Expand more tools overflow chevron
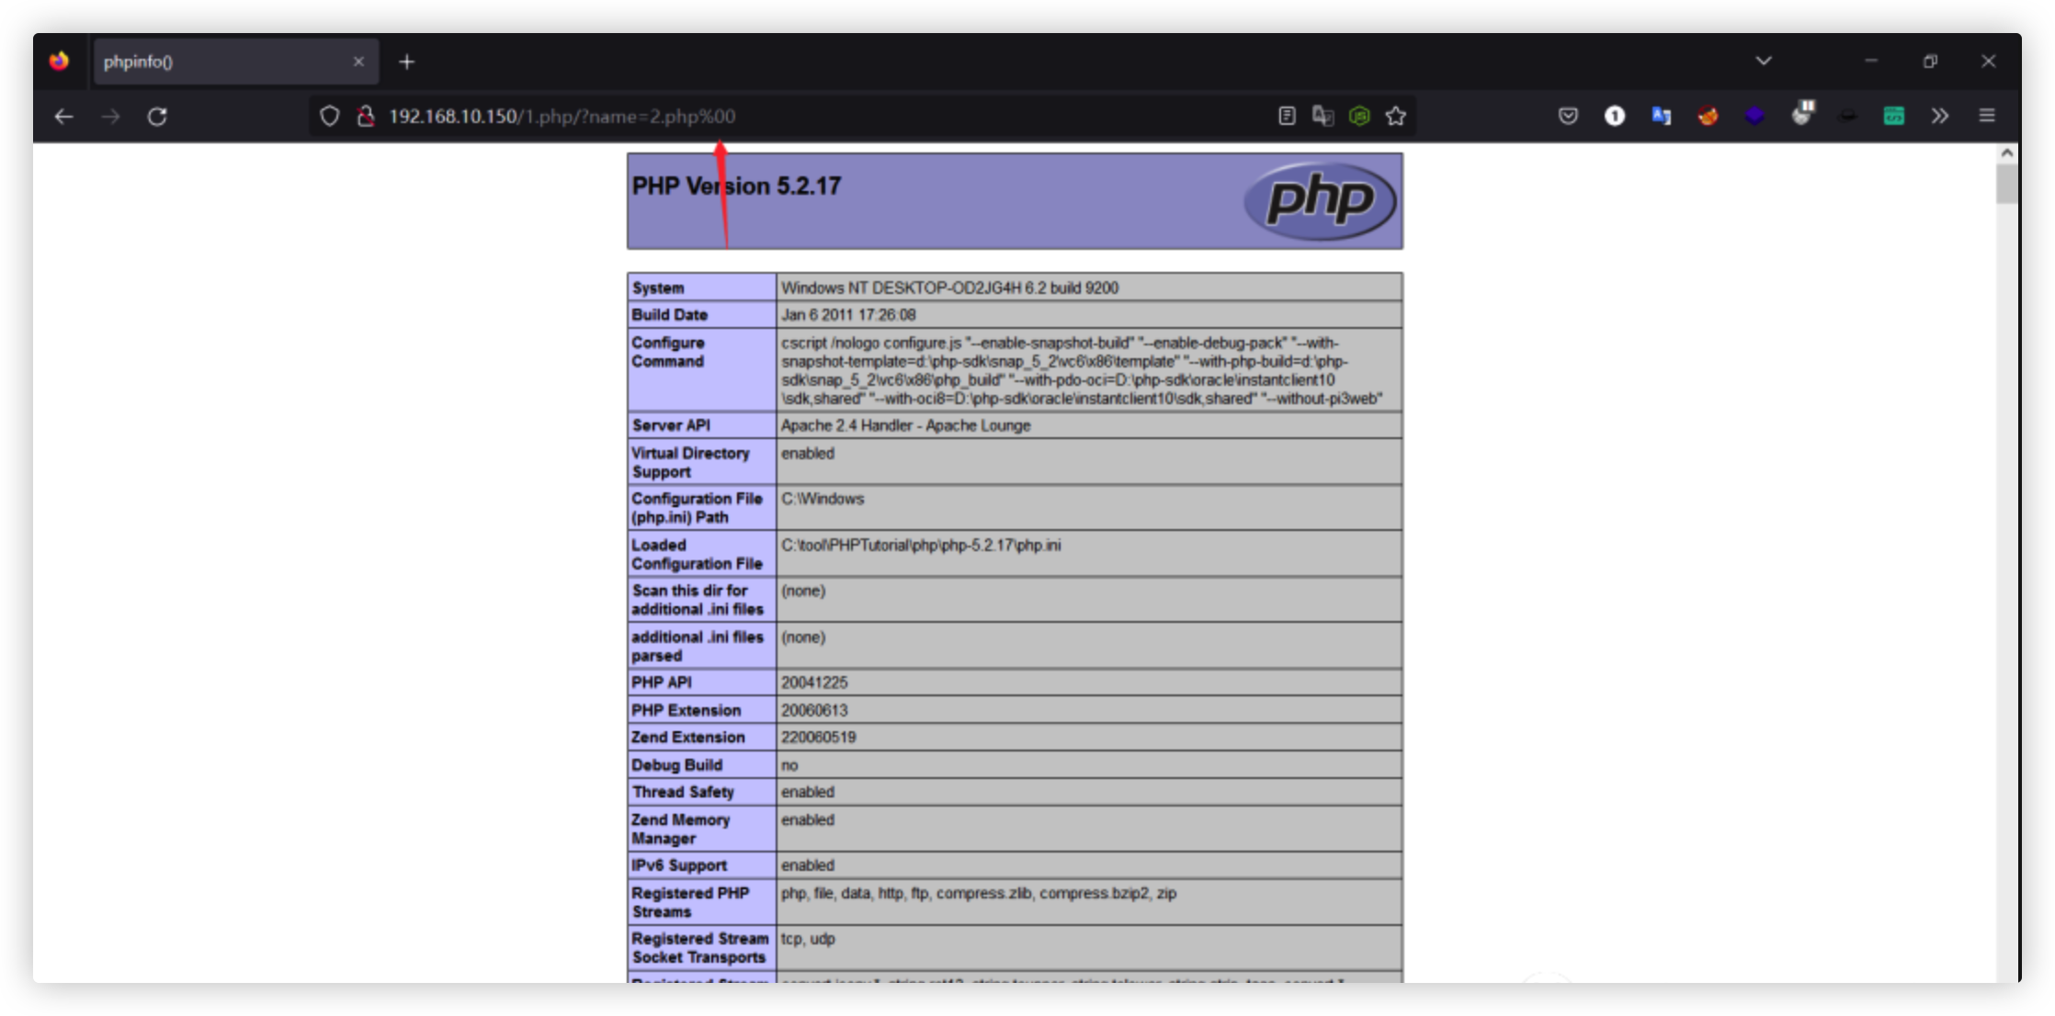This screenshot has width=2055, height=1016. (1939, 117)
